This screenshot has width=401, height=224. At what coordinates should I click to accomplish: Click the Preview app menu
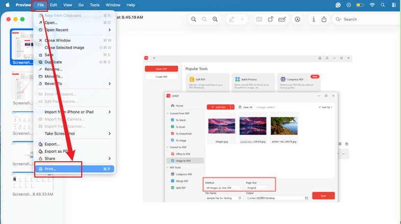coord(23,5)
